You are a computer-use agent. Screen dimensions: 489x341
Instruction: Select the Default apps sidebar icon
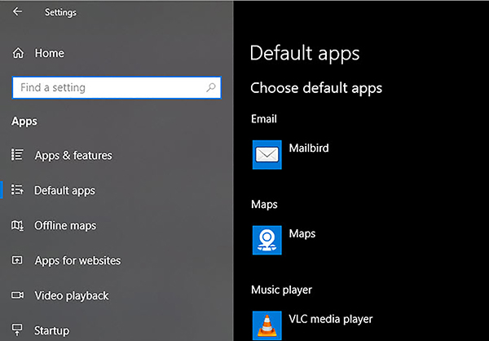17,190
